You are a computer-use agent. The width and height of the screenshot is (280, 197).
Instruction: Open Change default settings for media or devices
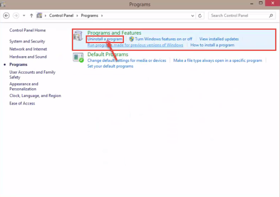click(x=127, y=61)
